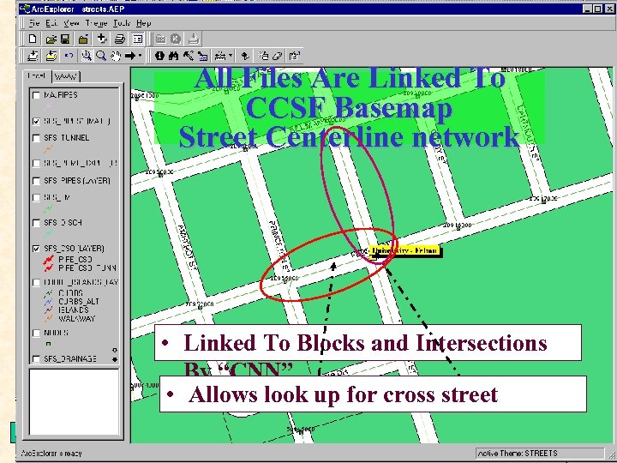Enable the NODES theme checkbox
Image resolution: width=617 pixels, height=463 pixels.
click(x=36, y=334)
